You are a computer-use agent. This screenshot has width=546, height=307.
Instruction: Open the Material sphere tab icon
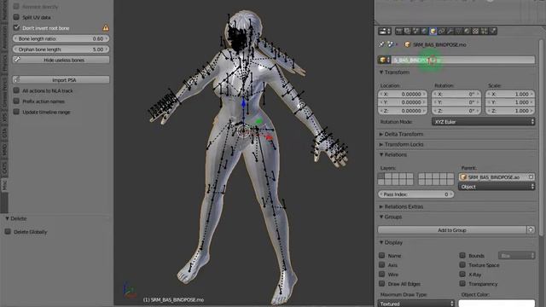pyautogui.click(x=467, y=32)
